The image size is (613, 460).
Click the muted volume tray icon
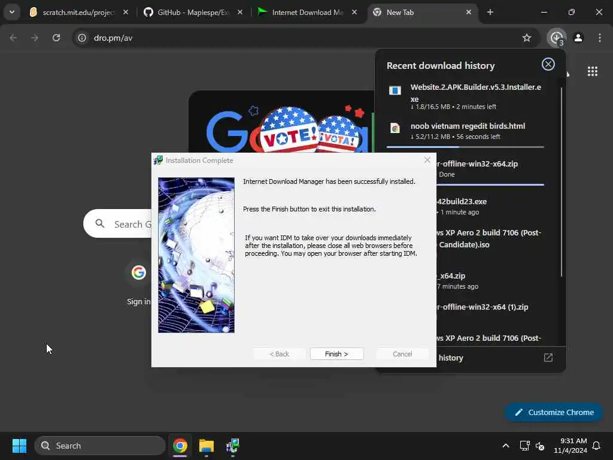point(540,446)
